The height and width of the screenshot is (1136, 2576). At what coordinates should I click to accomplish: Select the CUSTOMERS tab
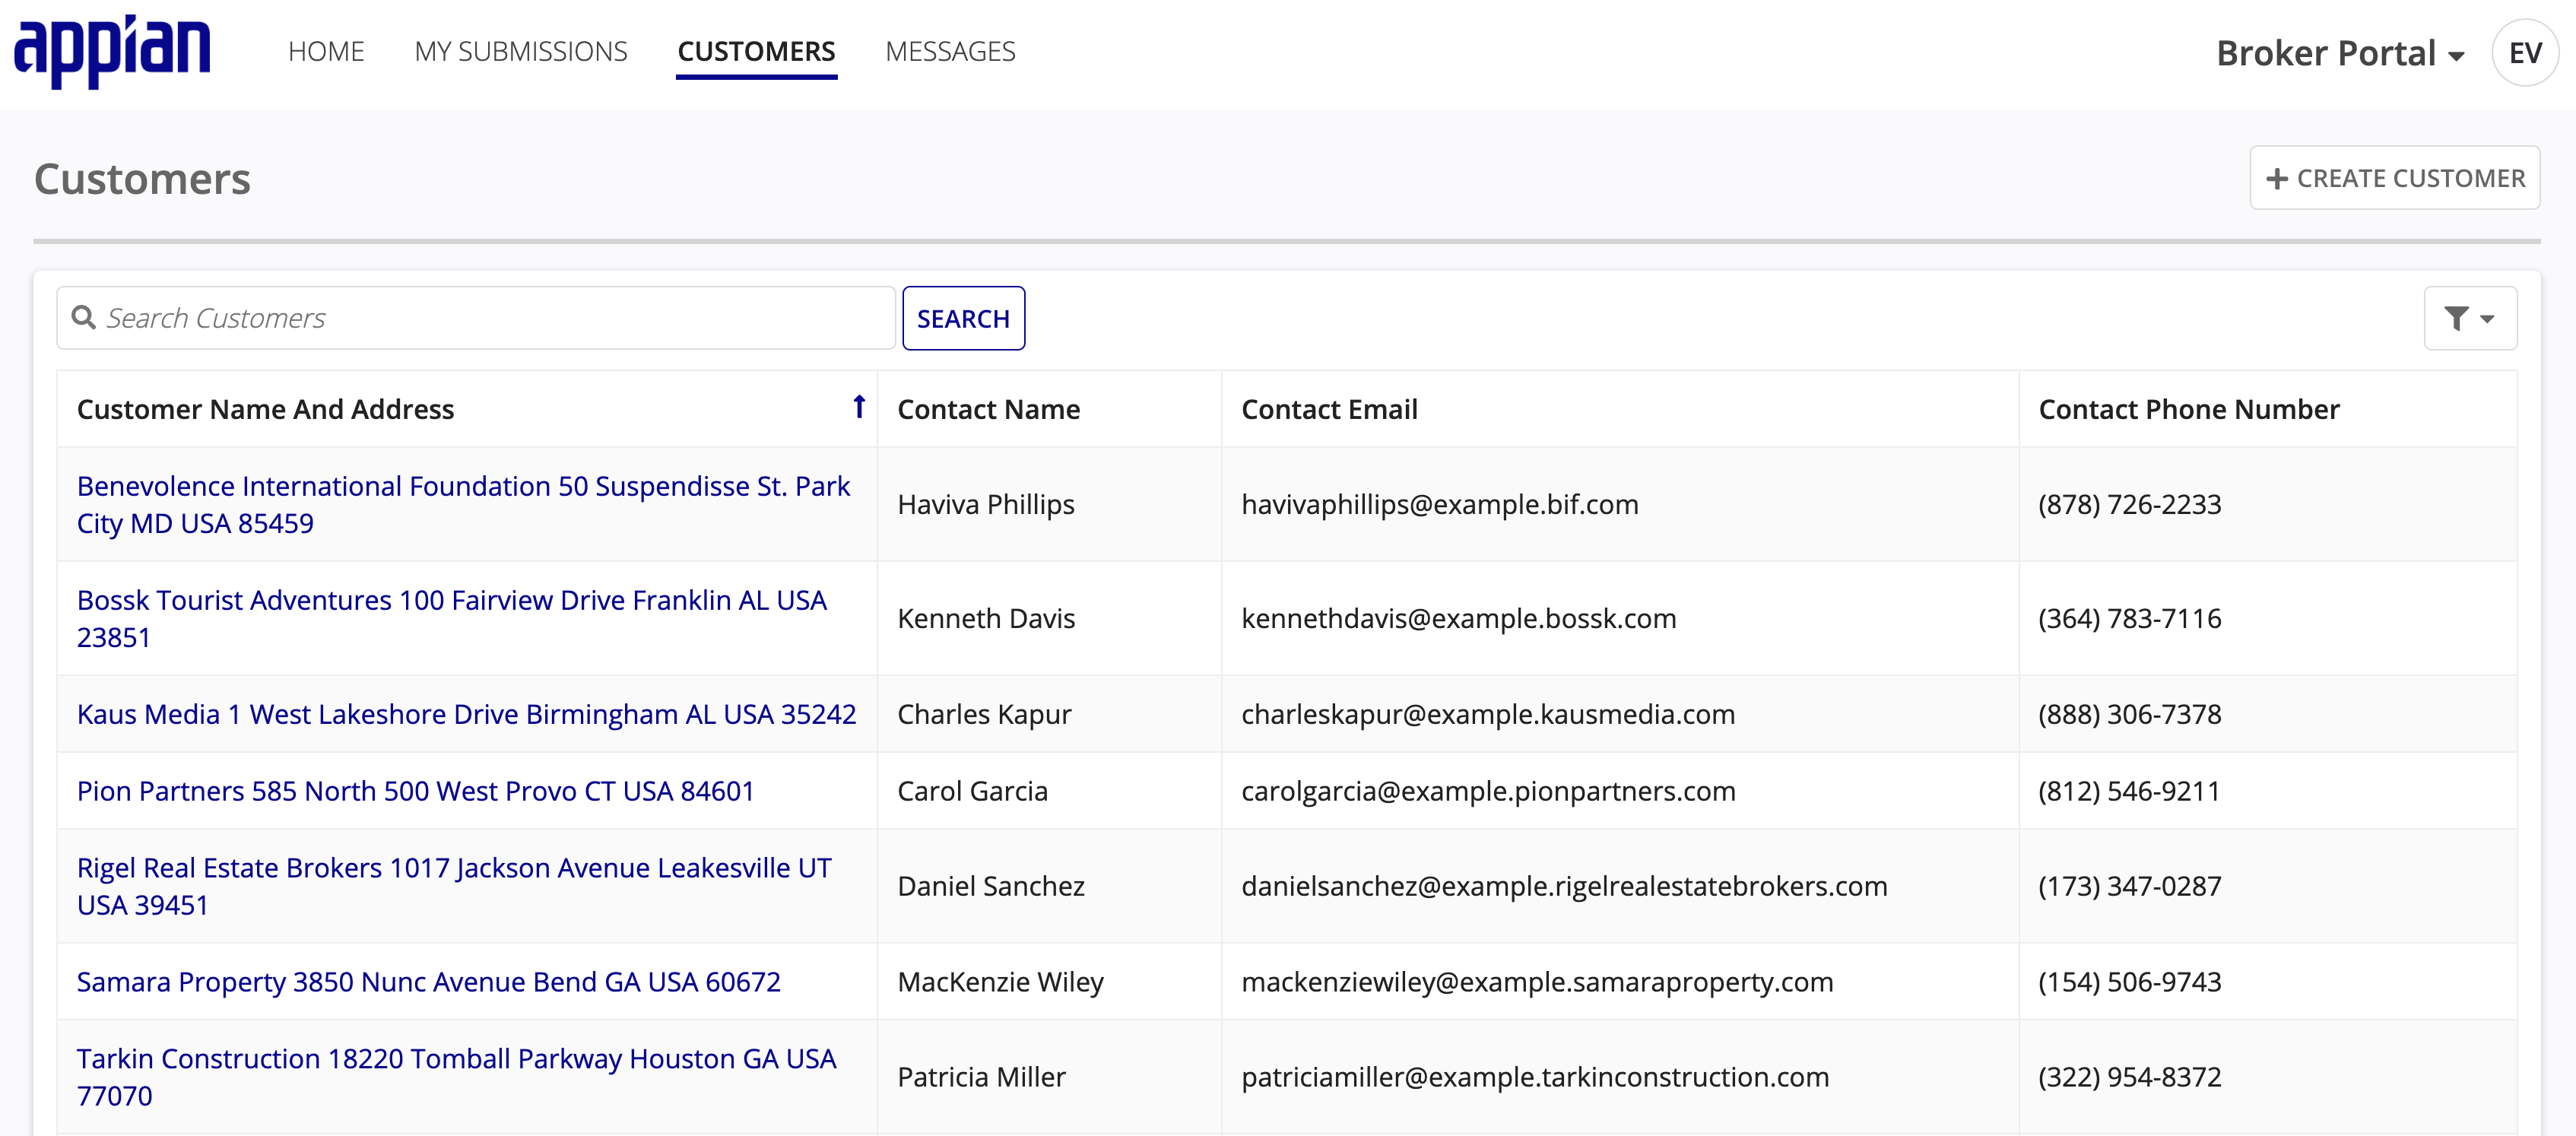(x=756, y=51)
